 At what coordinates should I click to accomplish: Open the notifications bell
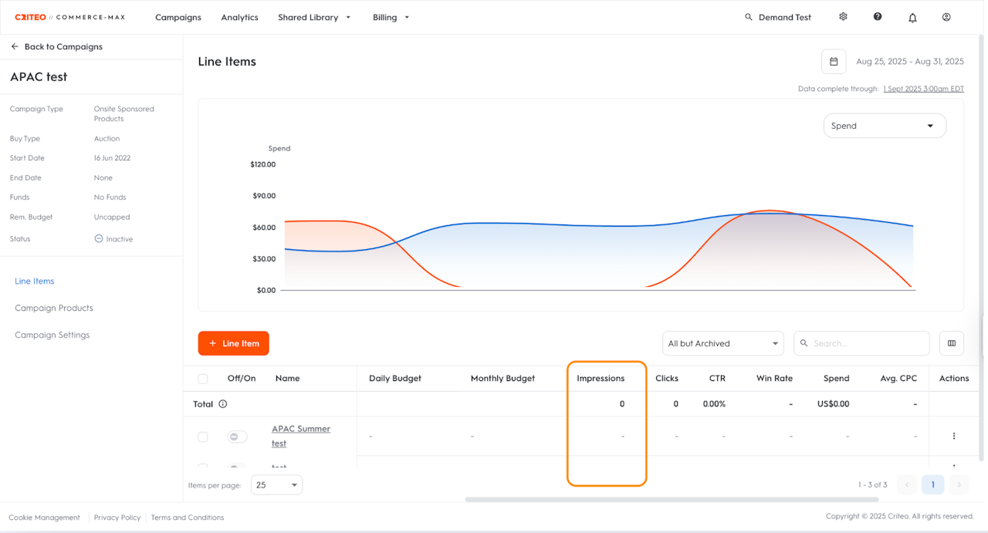(912, 18)
